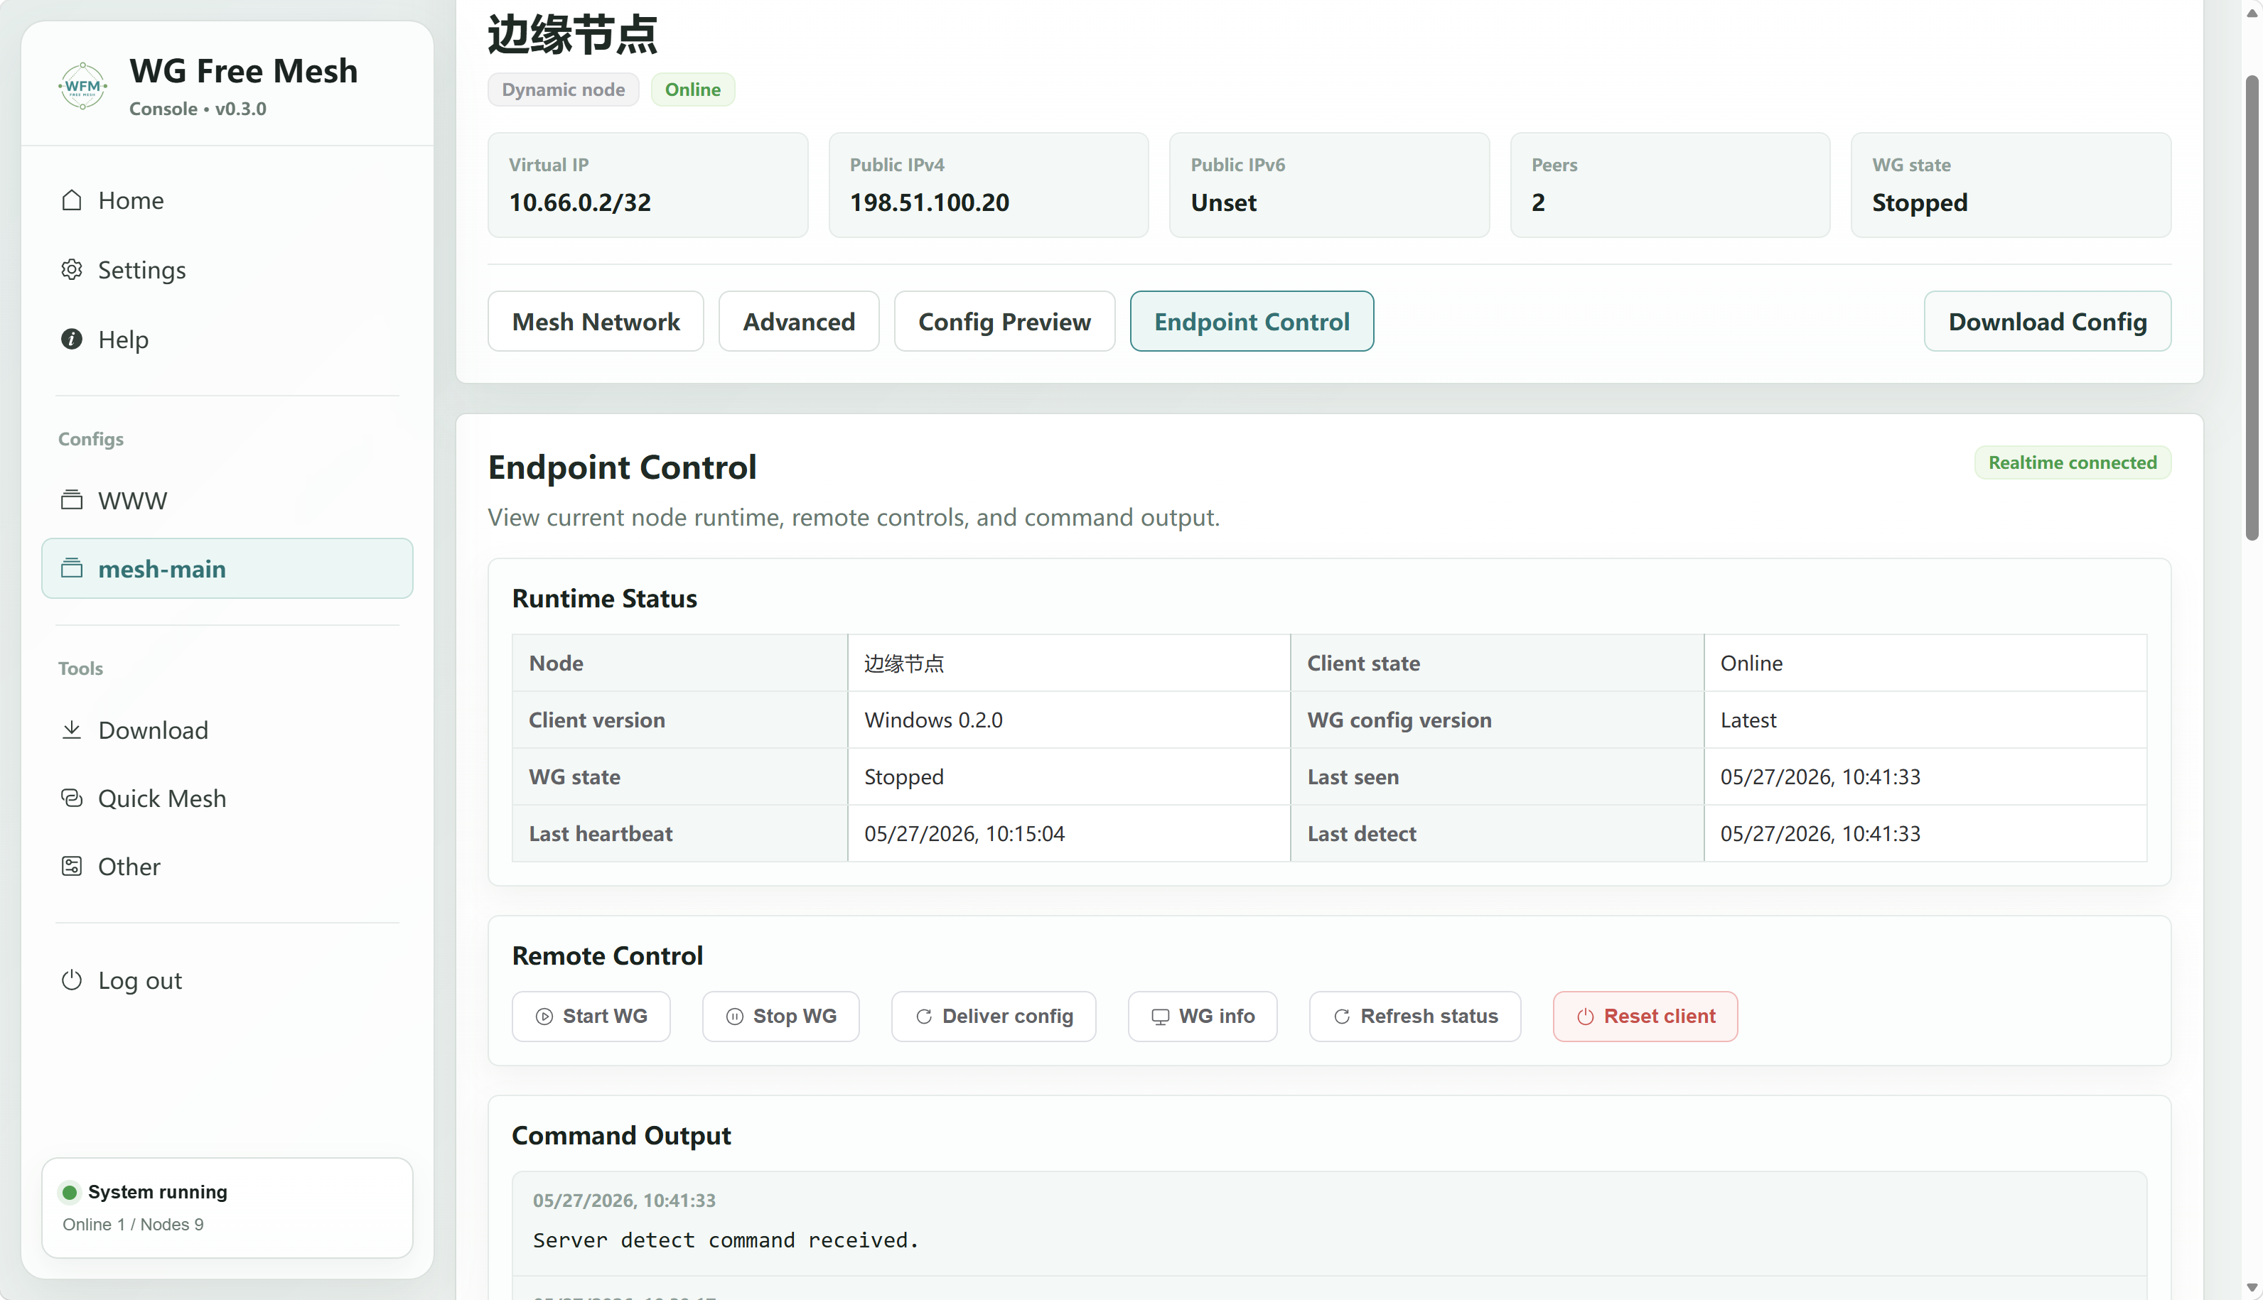Click the Other tools icon
Image resolution: width=2263 pixels, height=1300 pixels.
pyautogui.click(x=72, y=866)
